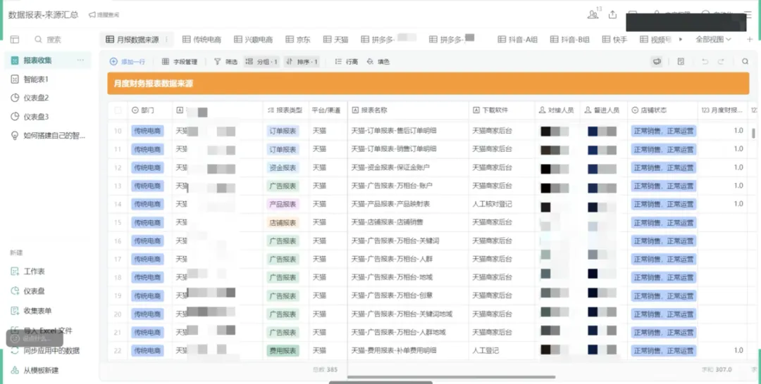Click the share/export icon in the header
Screen dimensions: 761x384
coord(613,15)
